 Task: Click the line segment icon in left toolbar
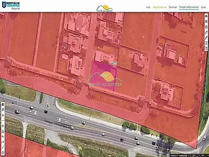(x=3, y=148)
